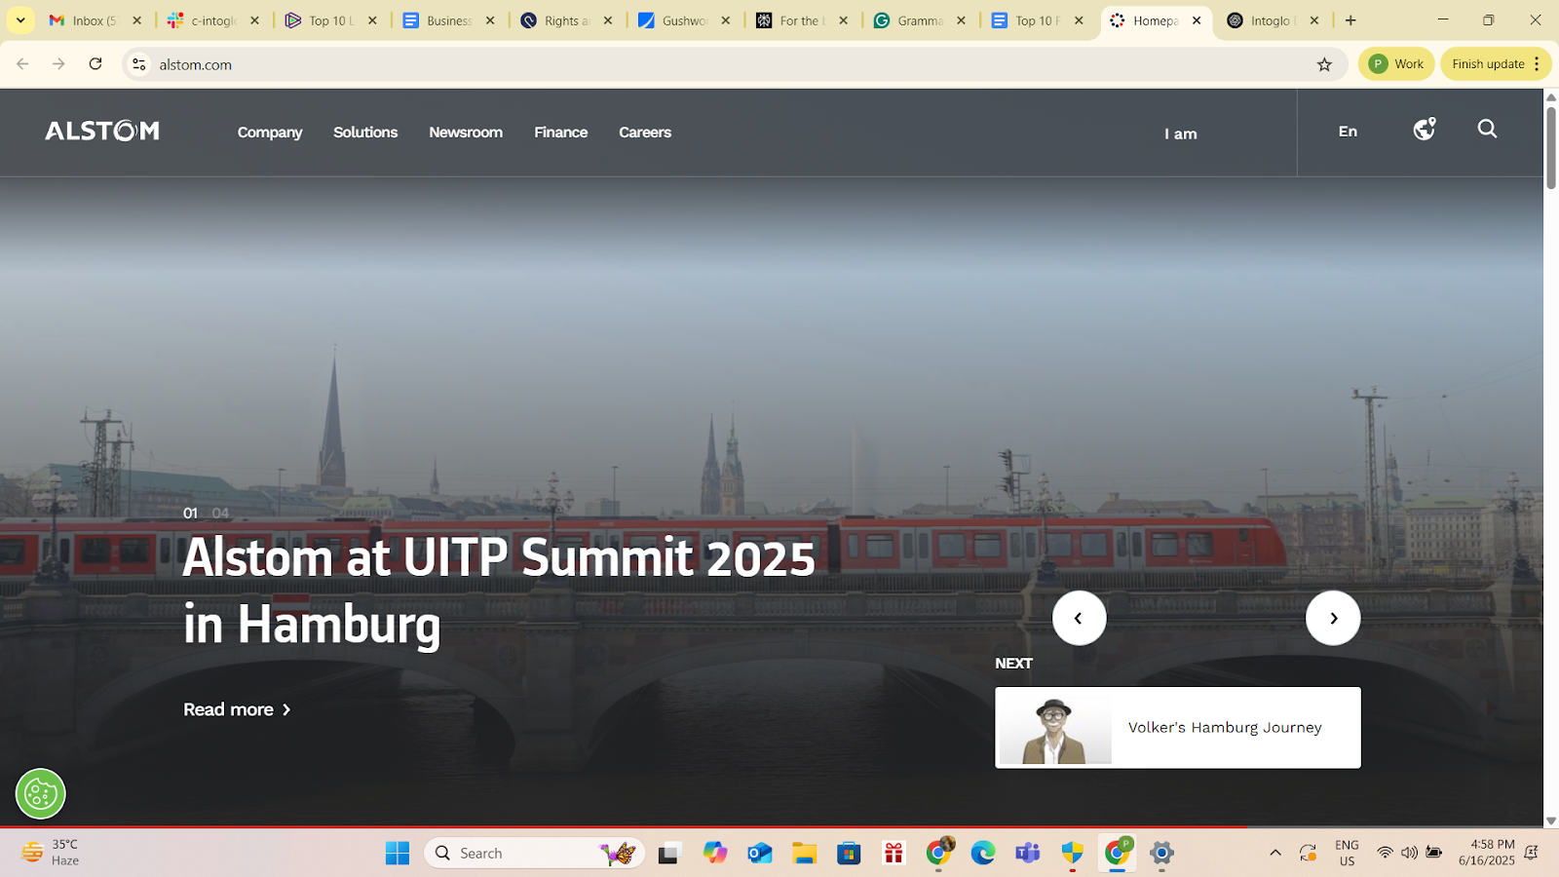Bookmark this page with the star icon
1559x877 pixels.
pyautogui.click(x=1324, y=64)
